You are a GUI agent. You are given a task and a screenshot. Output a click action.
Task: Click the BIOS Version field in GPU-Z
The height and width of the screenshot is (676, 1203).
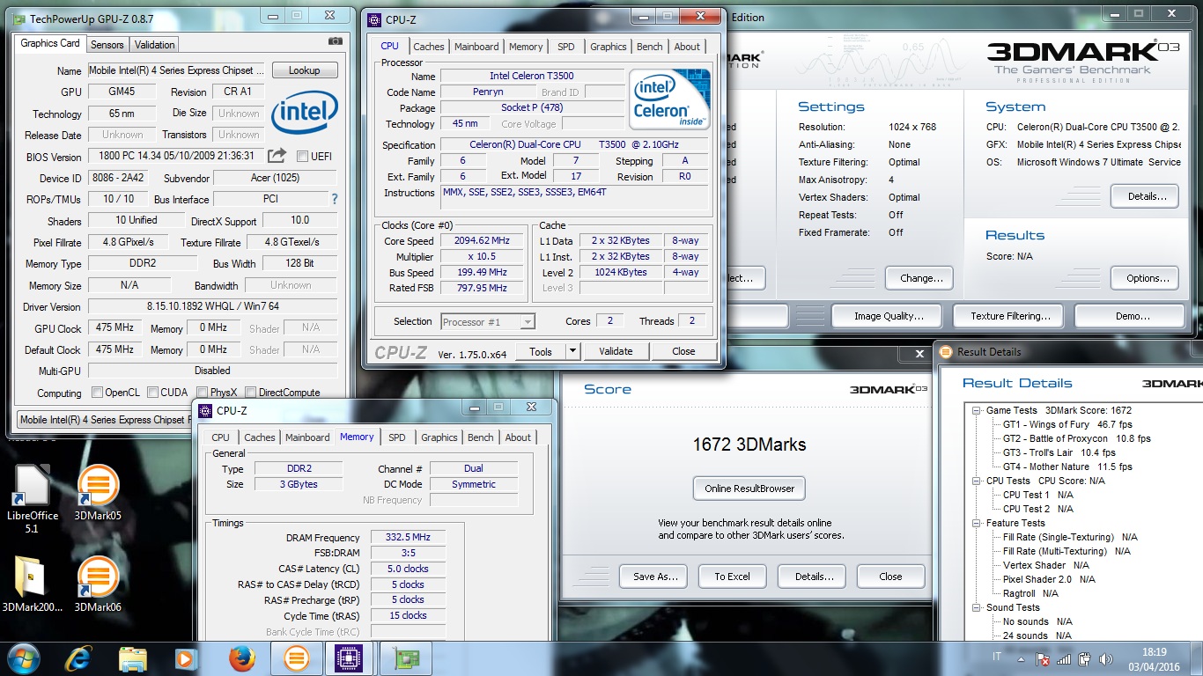point(175,156)
